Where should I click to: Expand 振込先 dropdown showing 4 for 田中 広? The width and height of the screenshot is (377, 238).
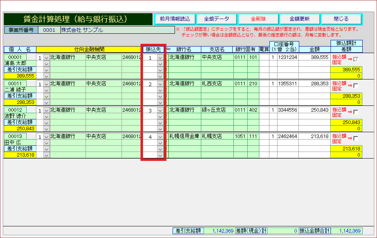pyautogui.click(x=160, y=137)
